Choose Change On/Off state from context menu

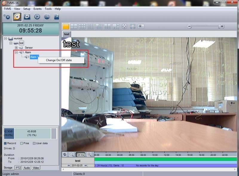pos(59,60)
